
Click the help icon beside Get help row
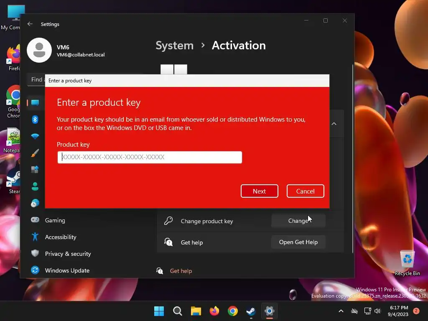[x=168, y=242]
